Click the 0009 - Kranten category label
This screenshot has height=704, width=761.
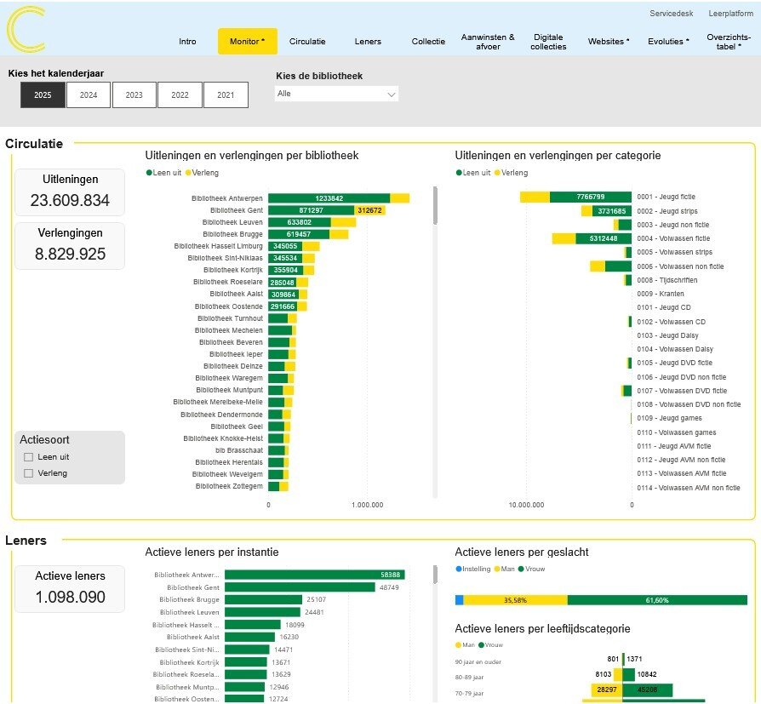click(x=661, y=294)
